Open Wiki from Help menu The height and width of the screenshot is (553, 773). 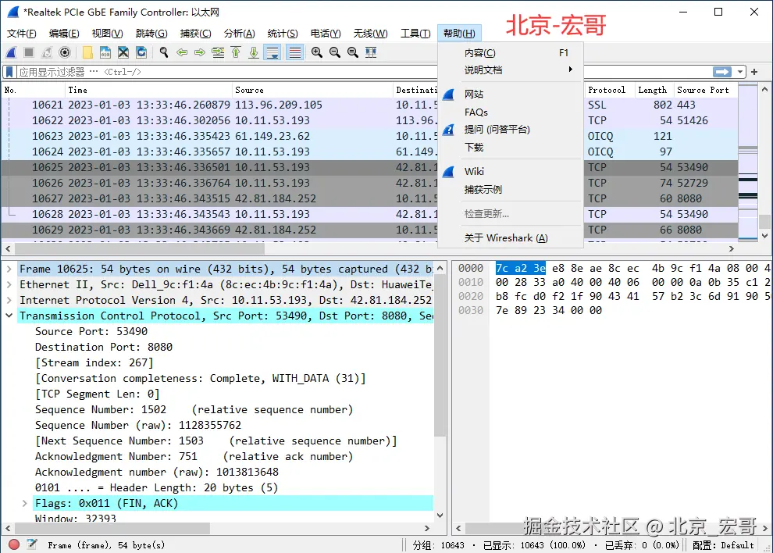tap(510, 171)
